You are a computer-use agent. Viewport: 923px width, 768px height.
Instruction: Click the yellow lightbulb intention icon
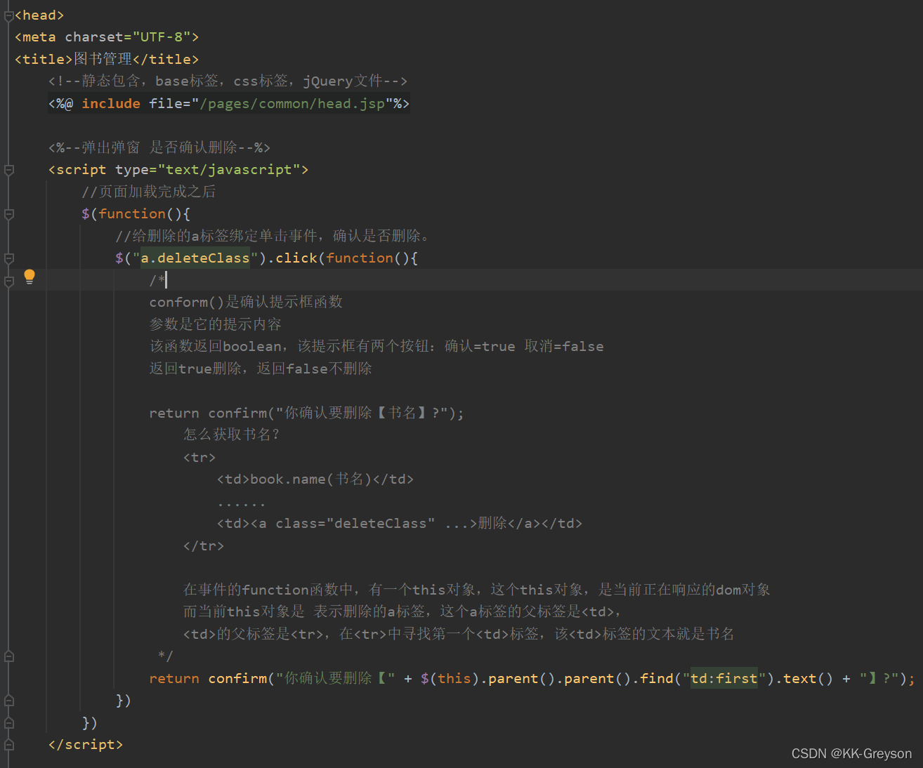[x=30, y=277]
